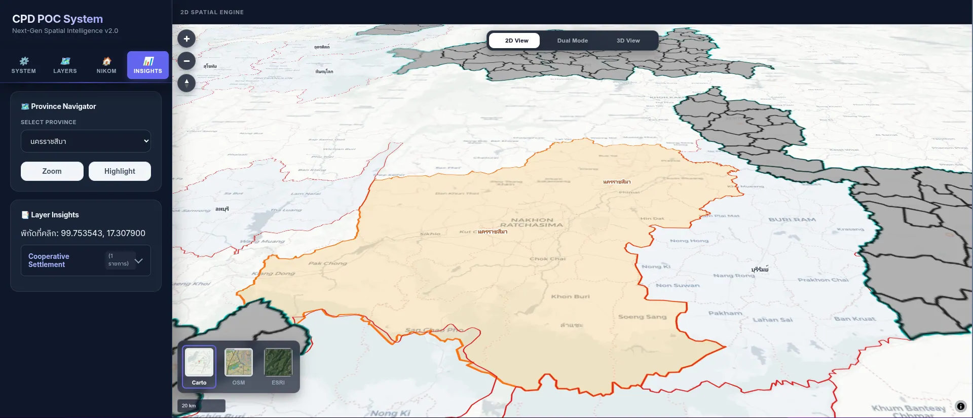Select the INSIGHTS chart tab

tap(148, 65)
